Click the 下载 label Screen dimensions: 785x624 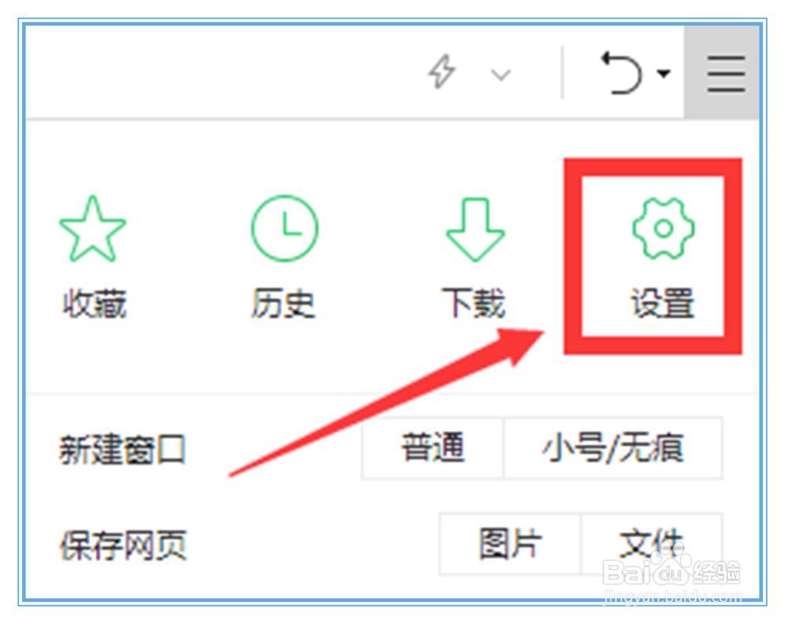(473, 303)
